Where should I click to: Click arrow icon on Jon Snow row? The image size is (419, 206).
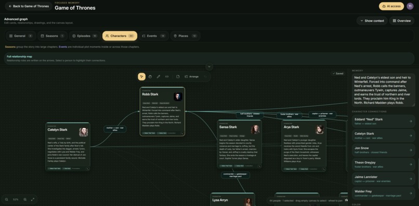[x=411, y=150]
